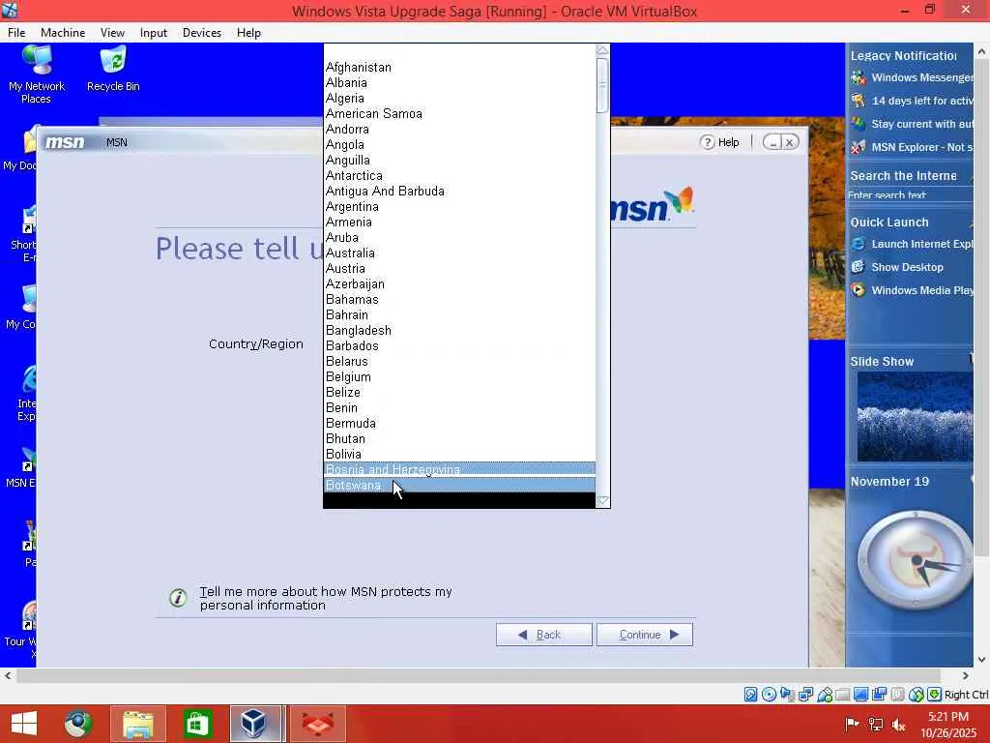Click the hard disk activity status icon
The height and width of the screenshot is (743, 990).
pos(750,695)
